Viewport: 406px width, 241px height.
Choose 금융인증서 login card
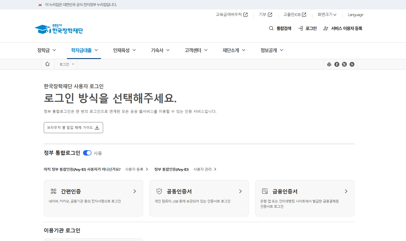coord(305,198)
